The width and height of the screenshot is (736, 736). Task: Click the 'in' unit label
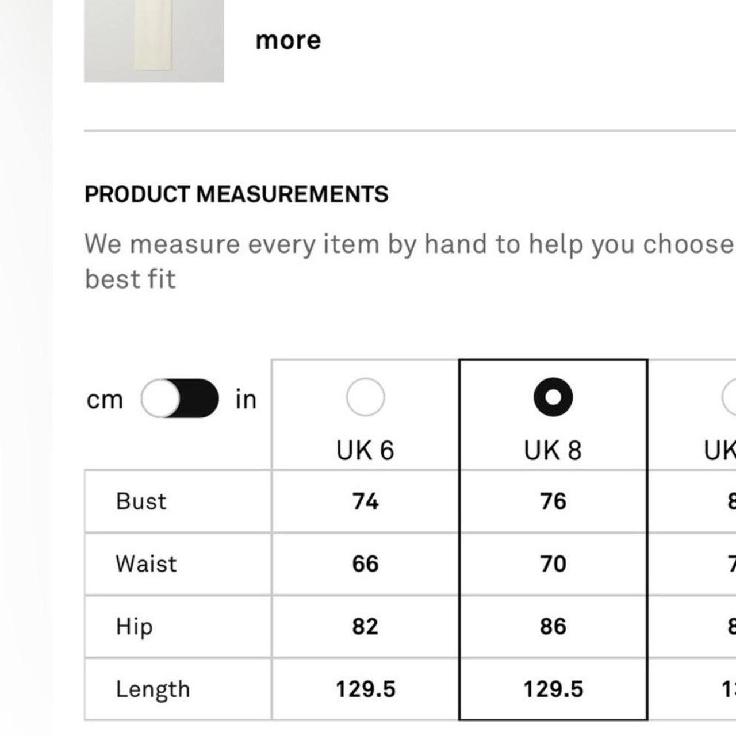coord(246,399)
